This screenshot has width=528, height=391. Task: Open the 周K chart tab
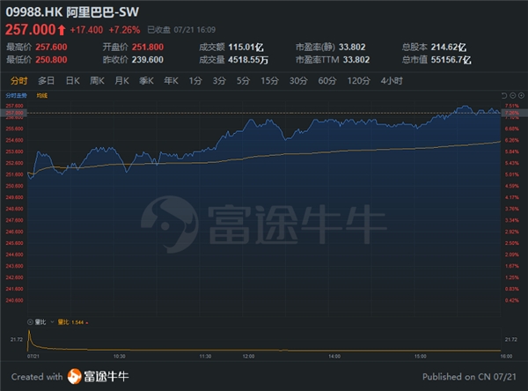click(97, 81)
